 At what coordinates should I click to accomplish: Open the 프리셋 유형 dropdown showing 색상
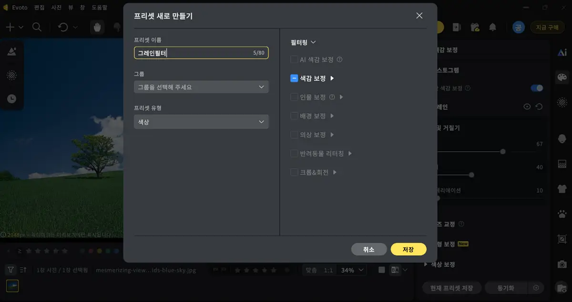click(x=201, y=122)
